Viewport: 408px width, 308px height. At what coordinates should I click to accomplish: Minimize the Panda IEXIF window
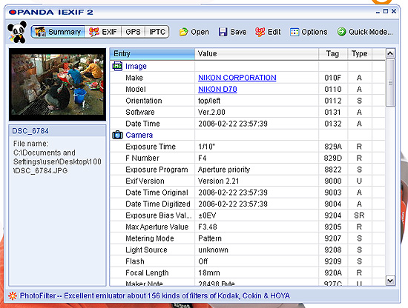378,12
